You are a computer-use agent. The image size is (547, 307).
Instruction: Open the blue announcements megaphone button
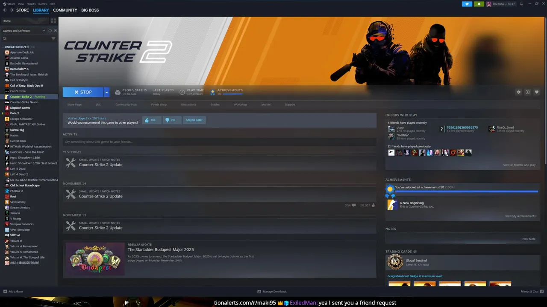point(467,4)
